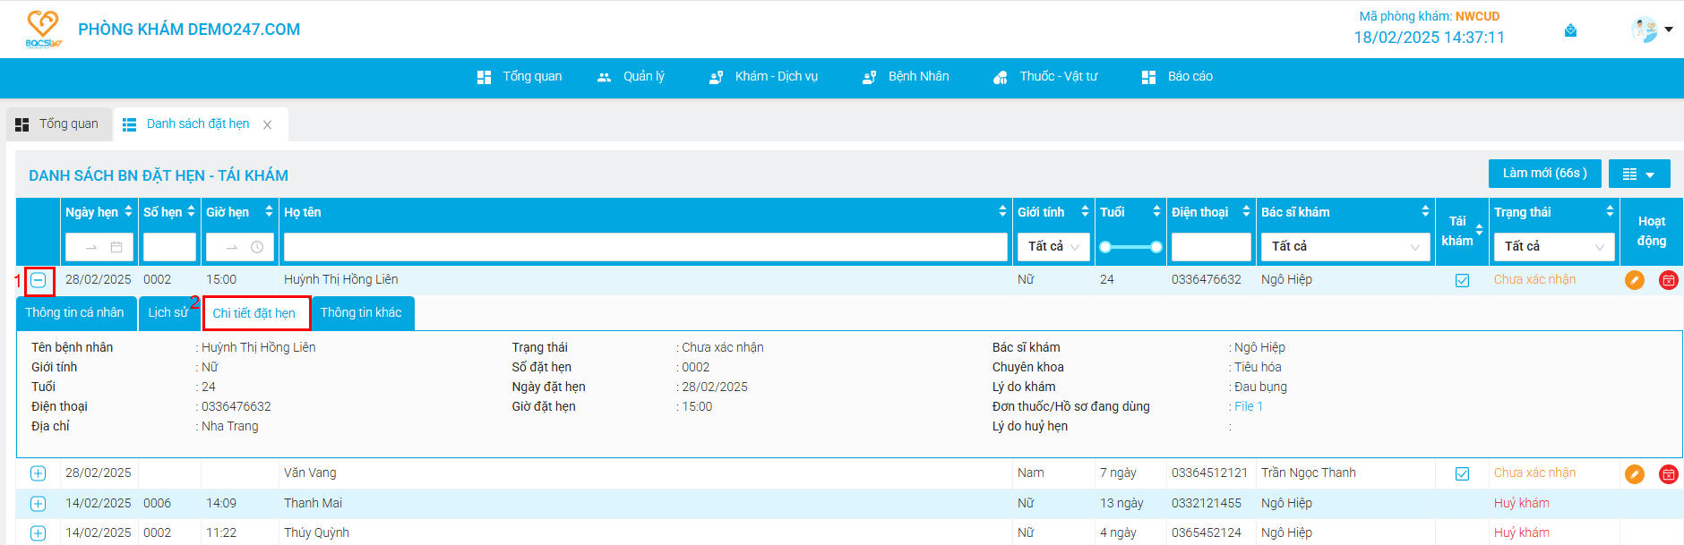This screenshot has height=545, width=1684.
Task: Click the BacSi247 heart logo
Action: (x=43, y=29)
